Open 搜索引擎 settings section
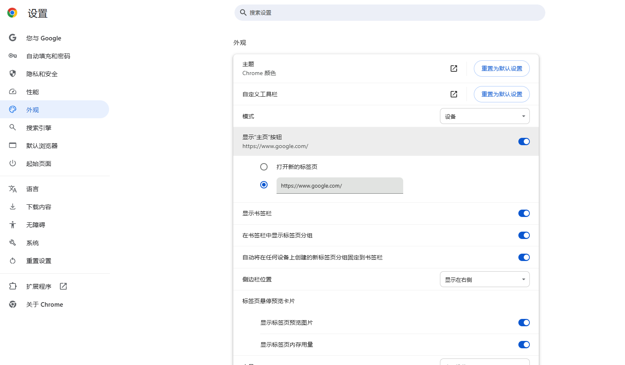Screen dimensions: 625x365 (54, 128)
